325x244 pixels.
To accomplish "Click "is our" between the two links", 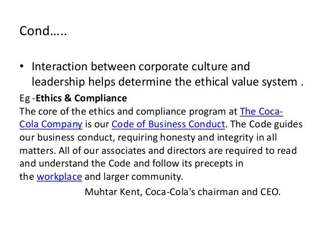I will (x=97, y=124).
